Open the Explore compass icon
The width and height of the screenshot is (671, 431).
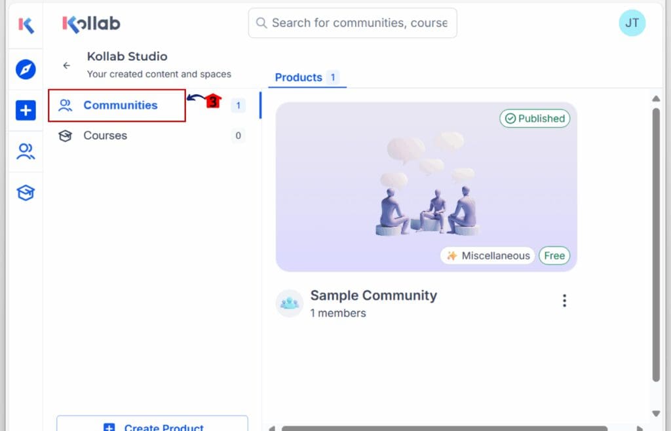(x=26, y=69)
